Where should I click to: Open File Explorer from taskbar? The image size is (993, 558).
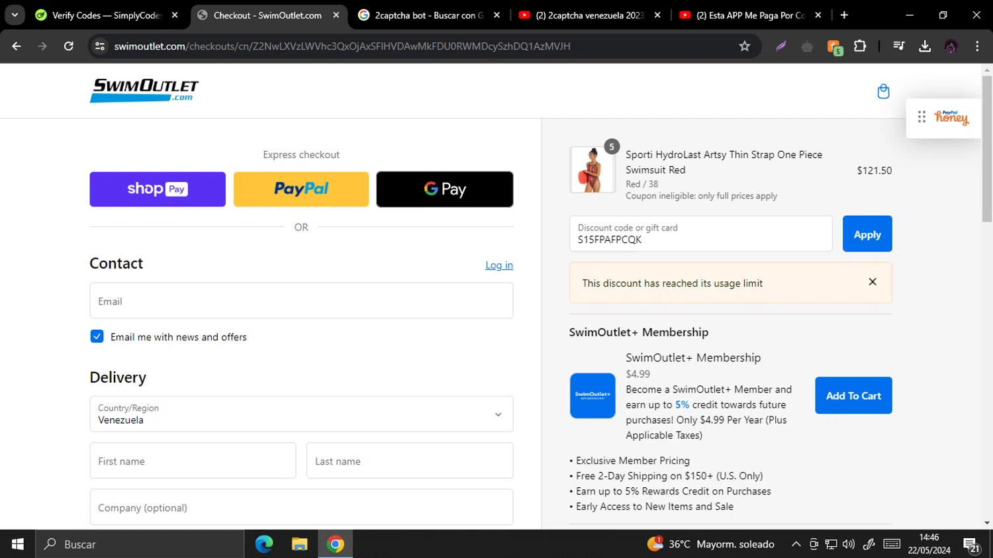300,544
